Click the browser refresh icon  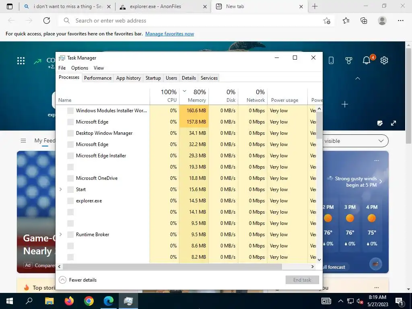47,21
